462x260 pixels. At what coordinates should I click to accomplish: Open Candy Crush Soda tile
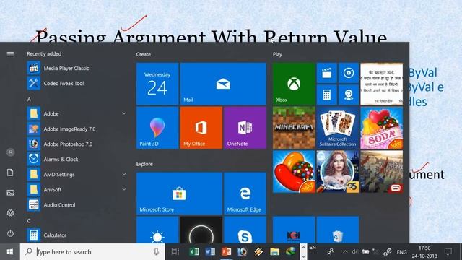click(x=382, y=128)
